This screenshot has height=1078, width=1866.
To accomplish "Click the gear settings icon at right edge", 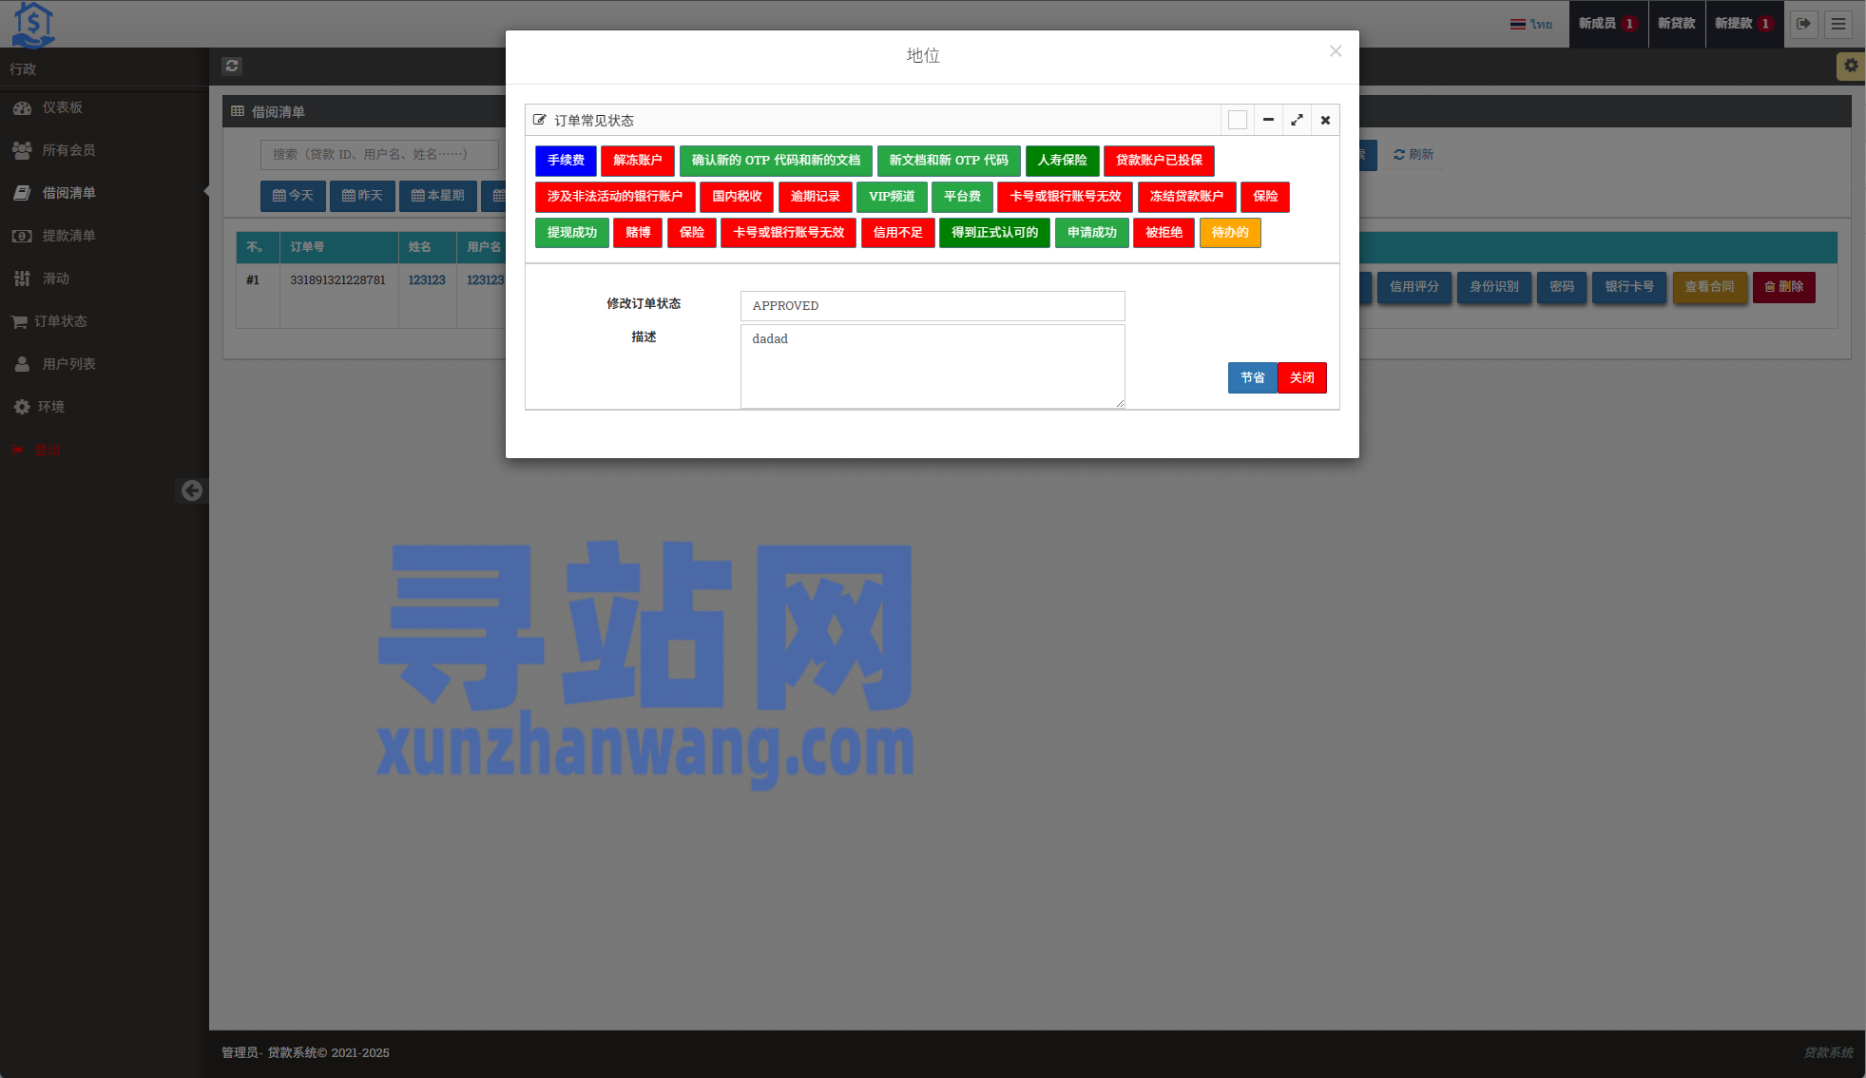I will 1850,66.
